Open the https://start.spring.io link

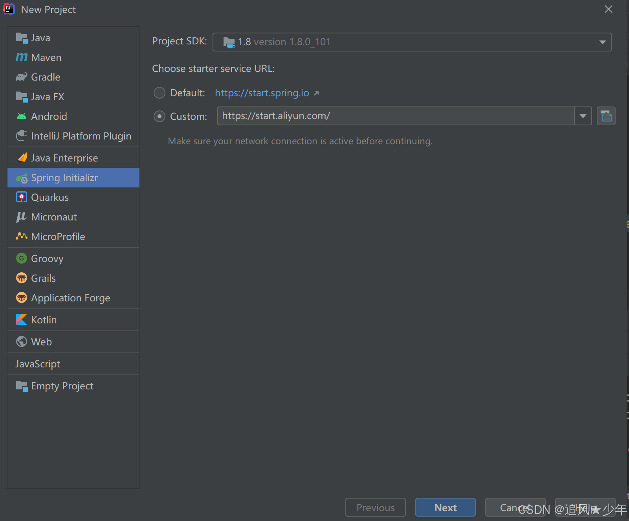tap(262, 93)
